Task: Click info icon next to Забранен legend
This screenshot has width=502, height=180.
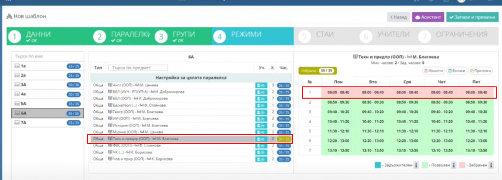Action: click(490, 165)
